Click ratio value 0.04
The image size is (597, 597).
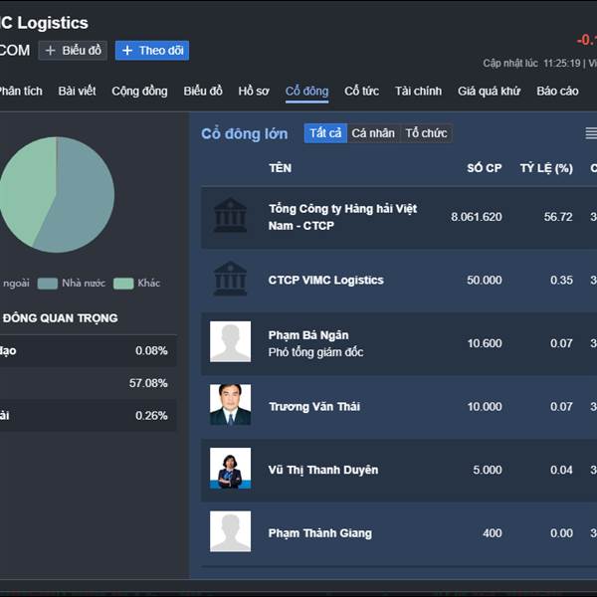pos(561,470)
